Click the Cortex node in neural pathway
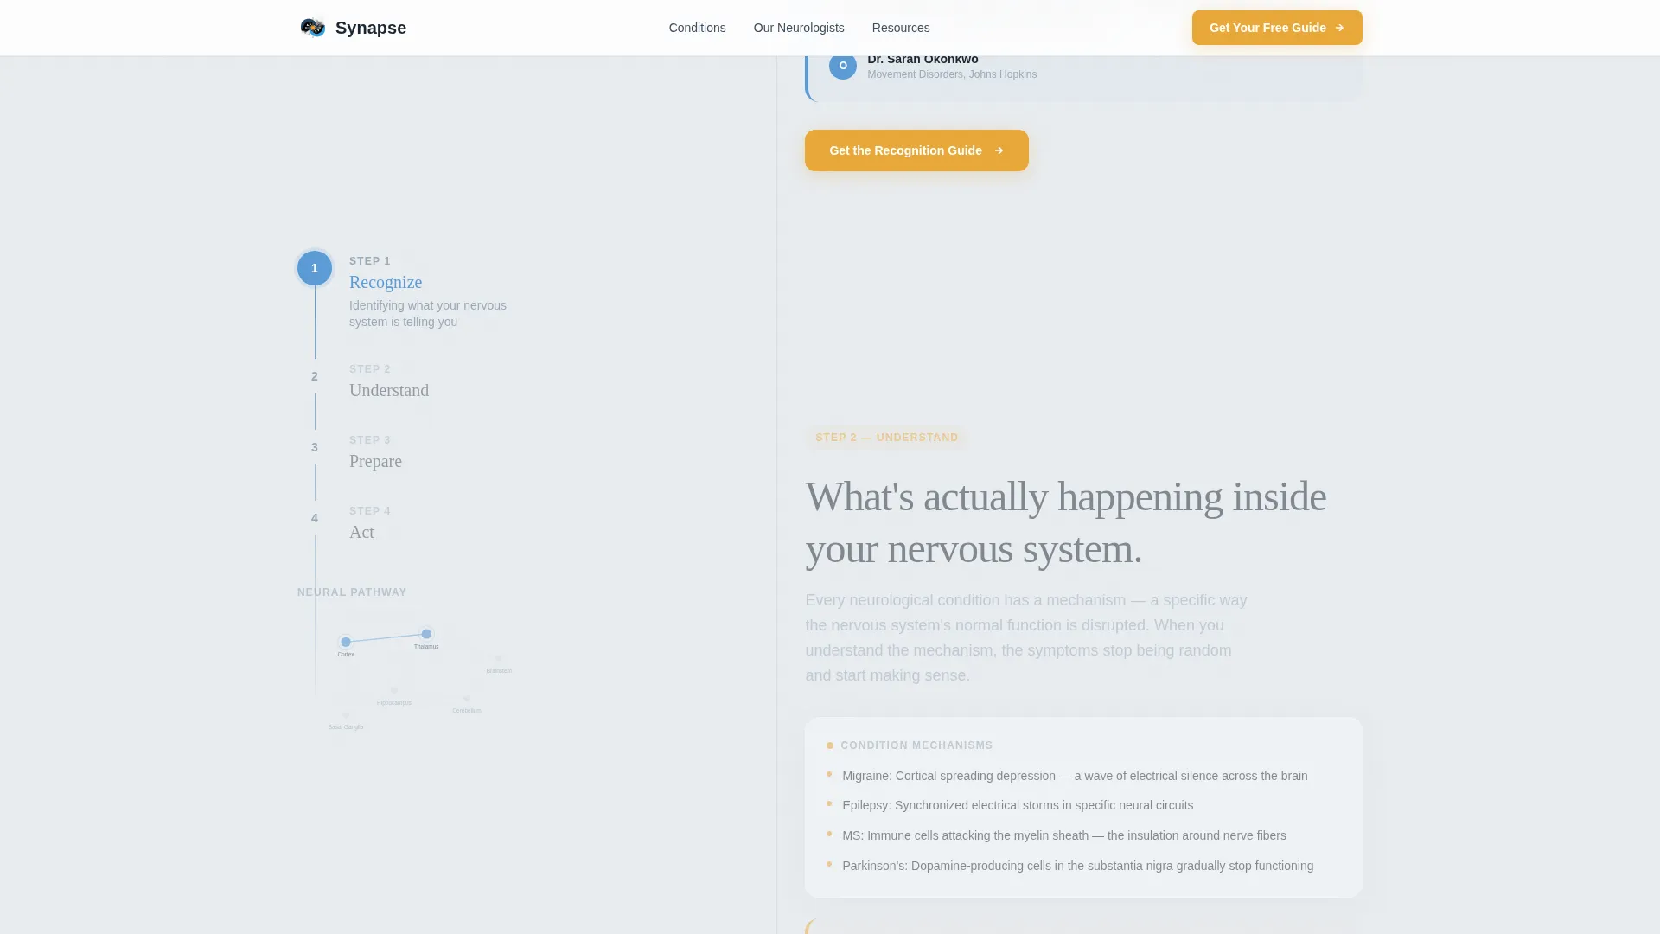 click(346, 642)
